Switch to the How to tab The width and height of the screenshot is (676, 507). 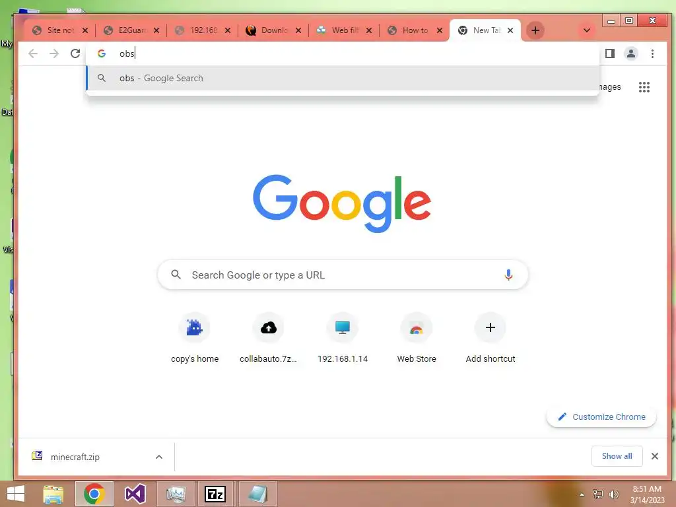[x=414, y=30]
